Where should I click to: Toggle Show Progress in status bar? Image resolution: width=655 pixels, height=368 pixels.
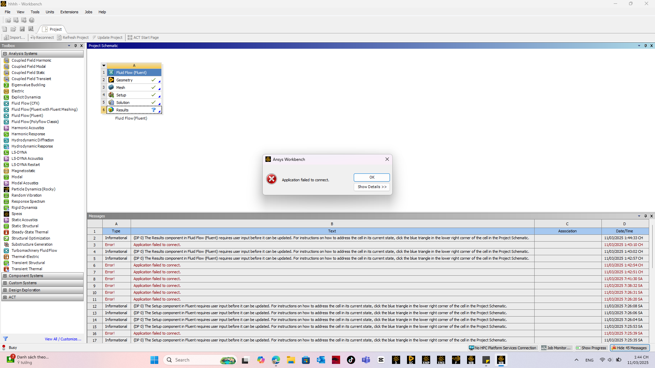[x=591, y=348]
